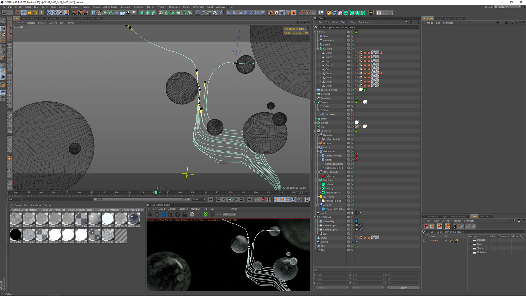The width and height of the screenshot is (526, 296).
Task: Select the Rotate tool in top toolbar
Action: pyautogui.click(x=35, y=13)
